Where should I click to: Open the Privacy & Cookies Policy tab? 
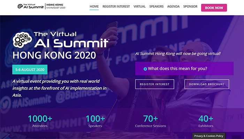[209, 136]
